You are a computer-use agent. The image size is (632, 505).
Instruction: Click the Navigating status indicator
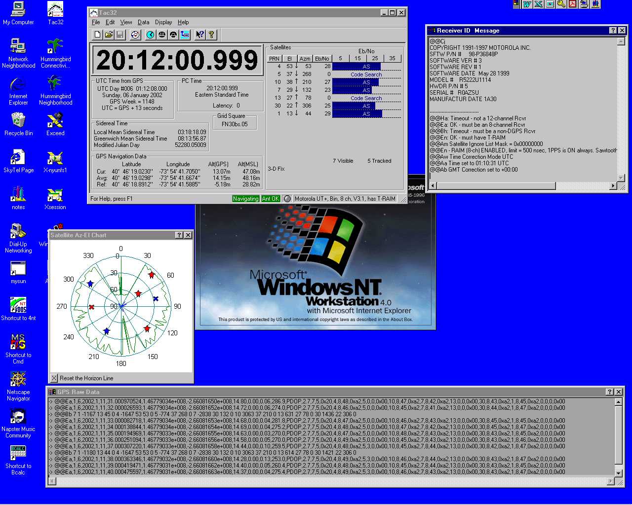point(245,199)
